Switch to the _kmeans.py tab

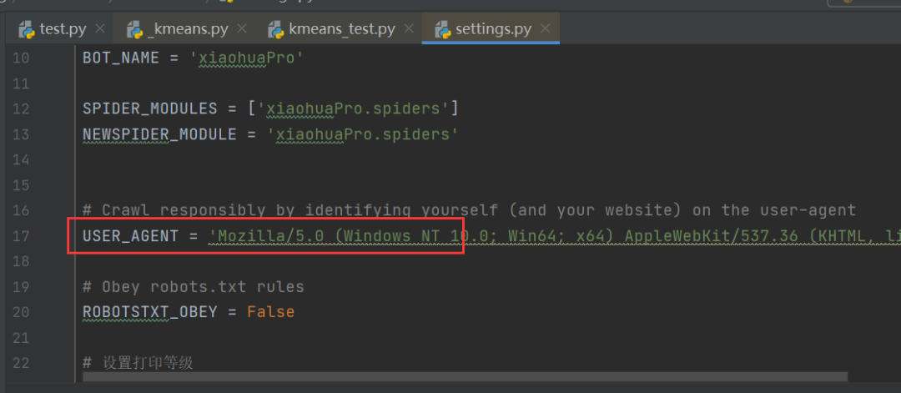point(188,28)
